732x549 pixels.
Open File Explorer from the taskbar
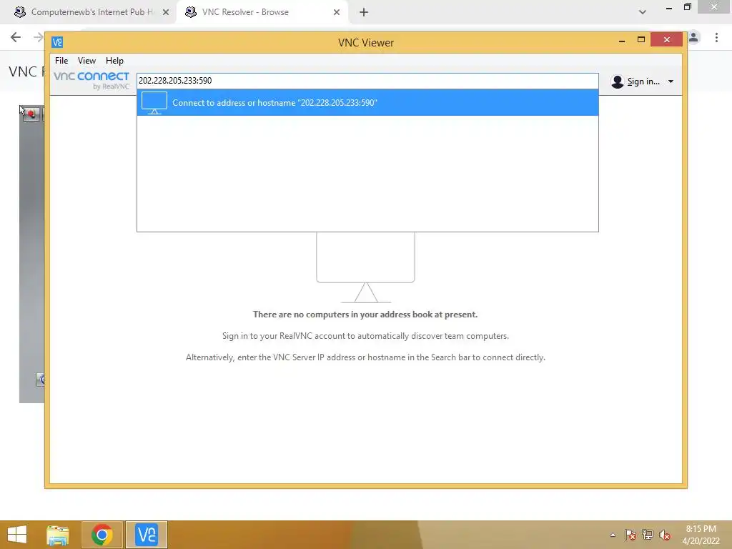(58, 535)
